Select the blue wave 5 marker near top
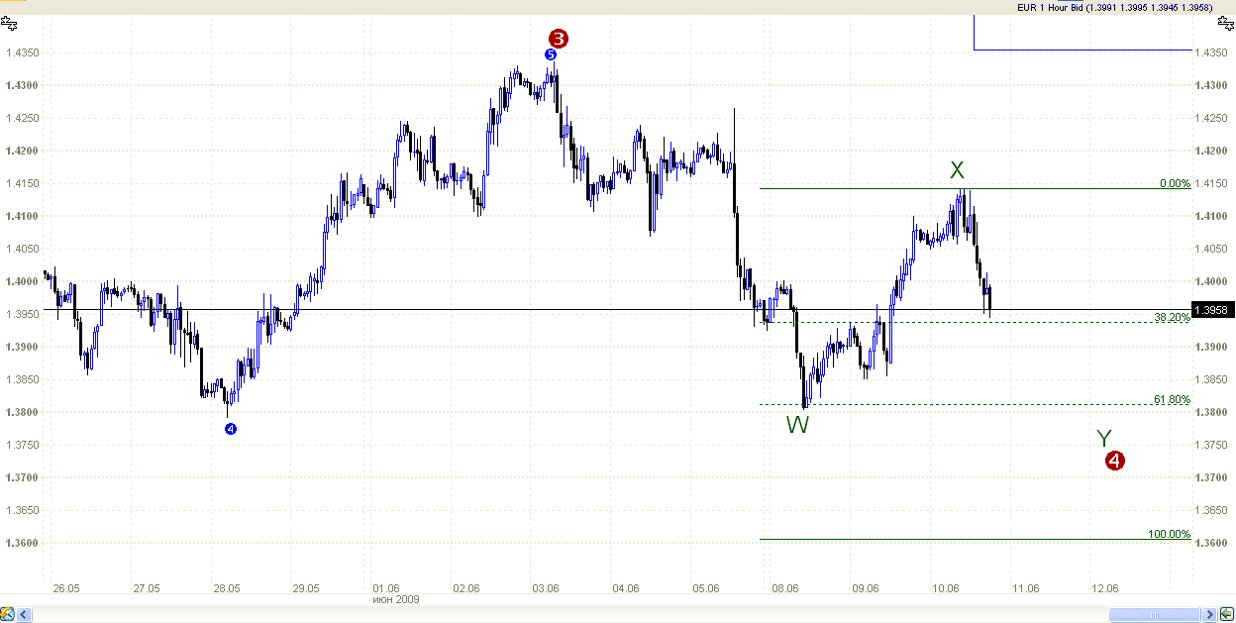The image size is (1236, 623). [551, 54]
